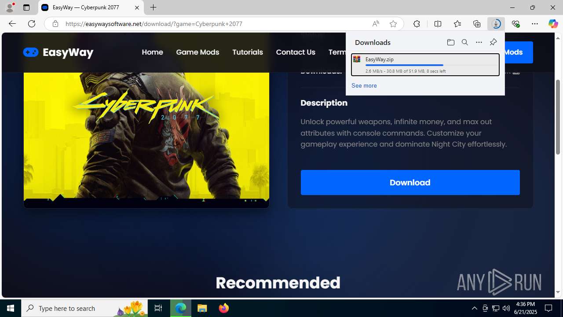View site information lock icon
The image size is (563, 317).
coord(55,24)
